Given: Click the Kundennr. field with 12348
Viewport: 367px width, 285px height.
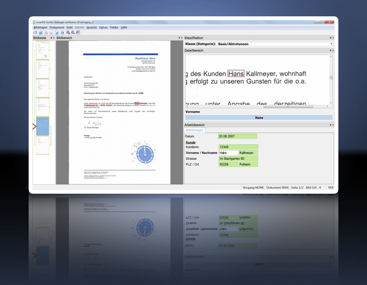Looking at the screenshot, I should pos(238,147).
